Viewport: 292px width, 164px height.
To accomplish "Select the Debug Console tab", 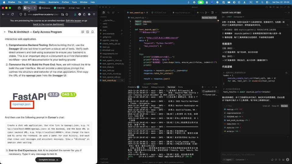I will pyautogui.click(x=158, y=87).
